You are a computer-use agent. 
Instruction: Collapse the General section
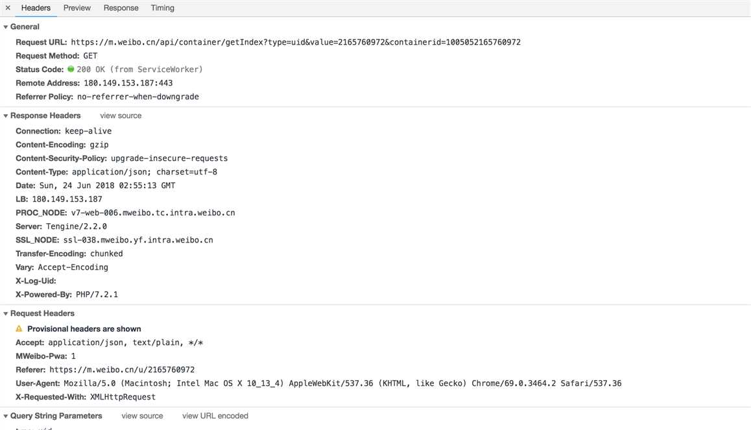coord(6,27)
